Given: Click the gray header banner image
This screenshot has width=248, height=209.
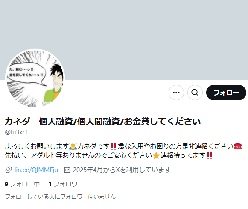Looking at the screenshot, I should pyautogui.click(x=124, y=40).
